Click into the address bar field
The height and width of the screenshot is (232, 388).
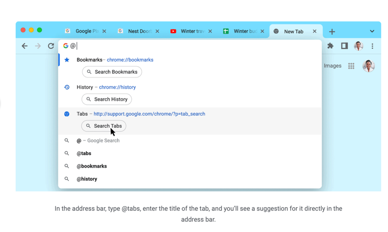(188, 46)
